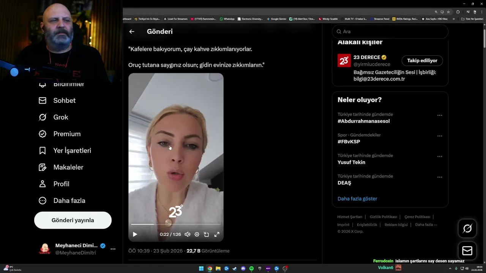This screenshot has height=273, width=486.
Task: Open the floating messages envelope button
Action: coord(467,251)
